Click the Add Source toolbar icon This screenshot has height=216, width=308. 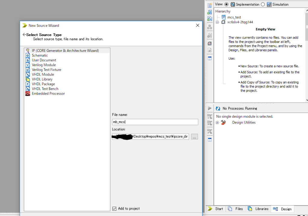(x=210, y=12)
